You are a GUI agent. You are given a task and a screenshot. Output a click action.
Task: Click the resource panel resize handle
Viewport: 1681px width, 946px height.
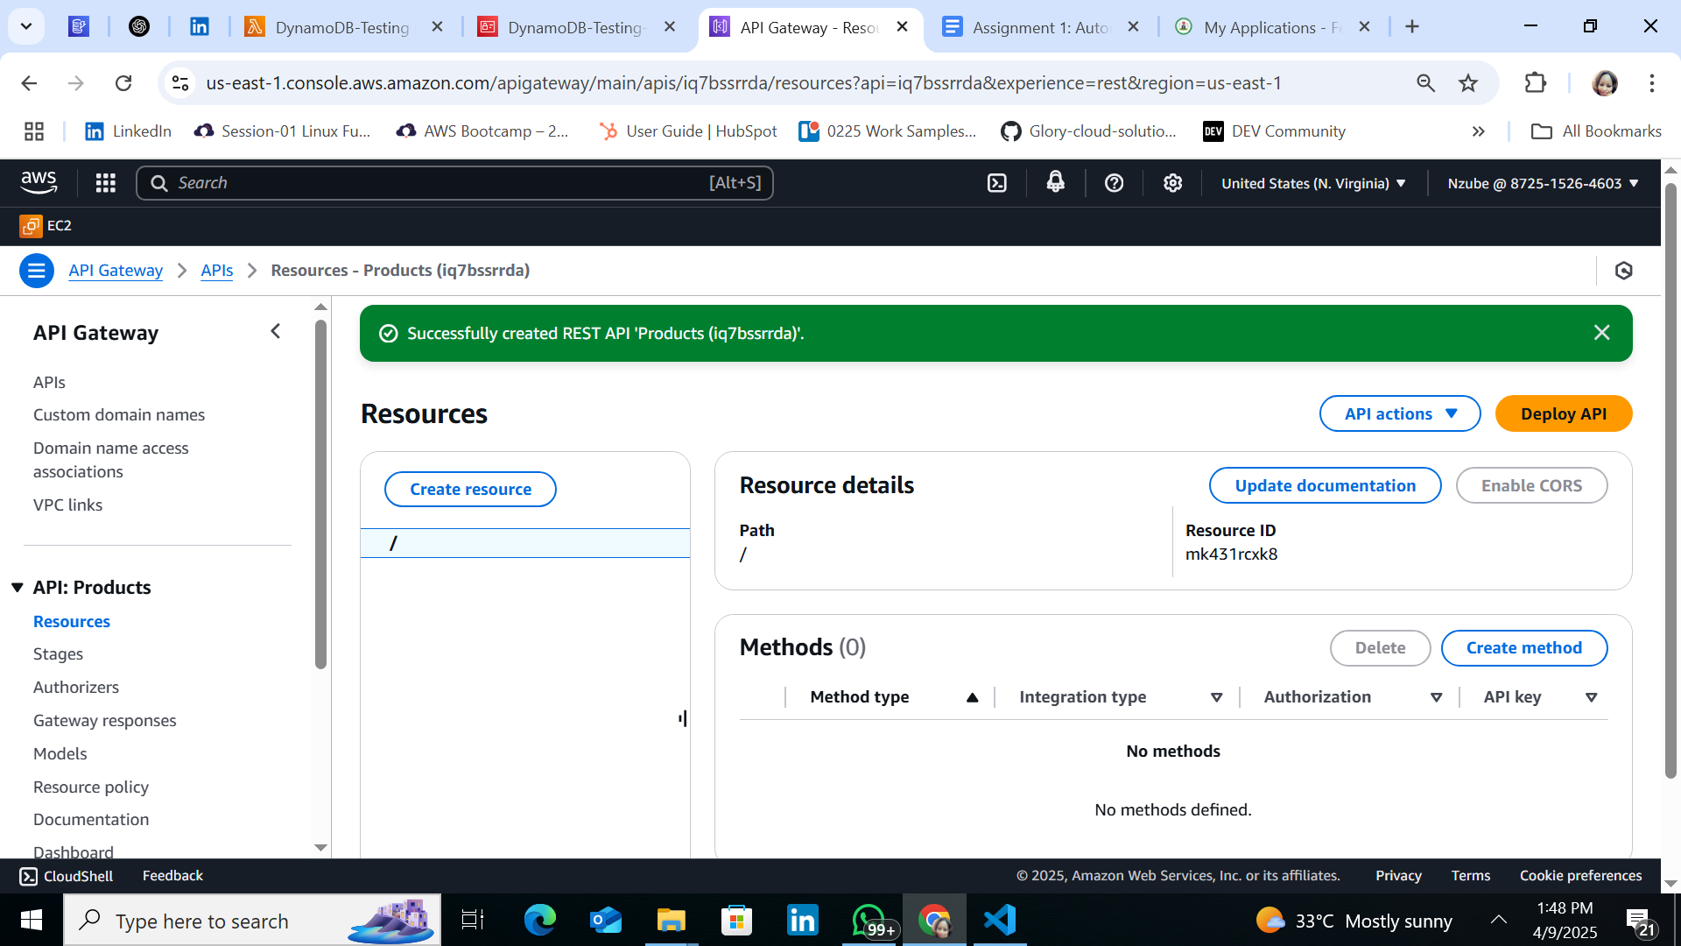pyautogui.click(x=683, y=719)
